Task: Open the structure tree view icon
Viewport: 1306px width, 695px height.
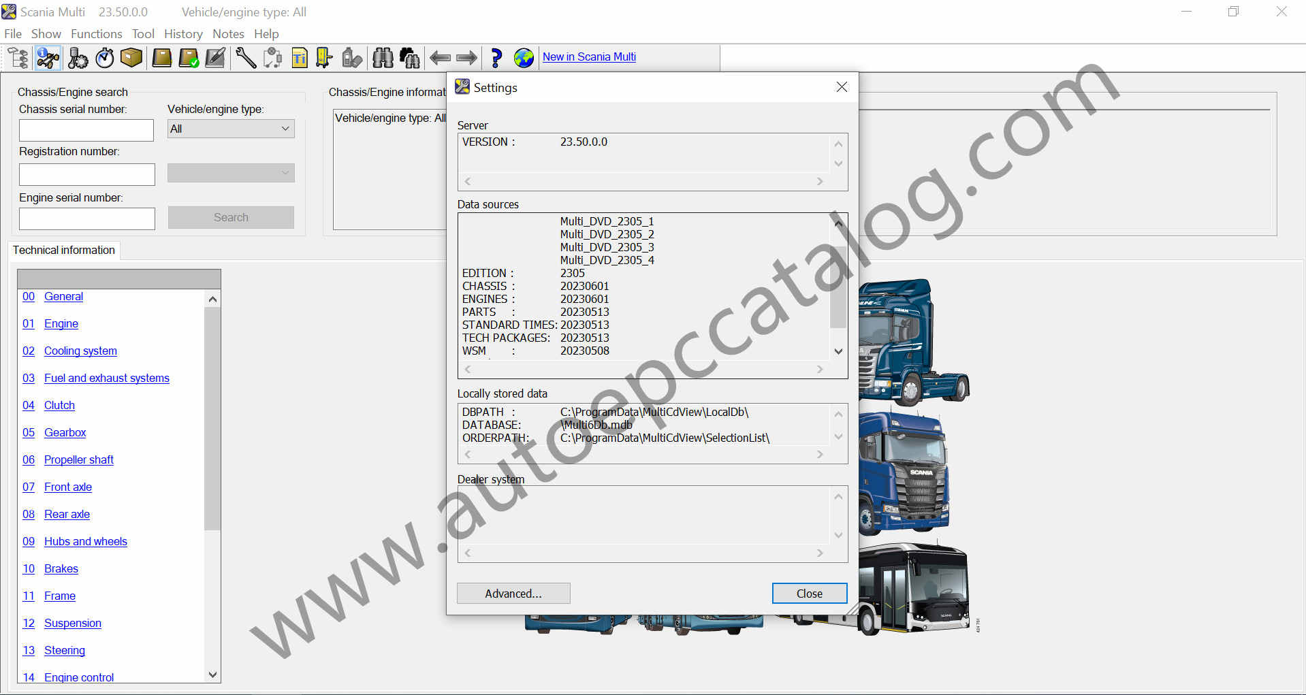Action: (18, 58)
